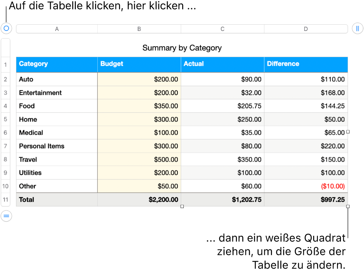
Task: Select the column A reference tab
Action: [x=57, y=28]
